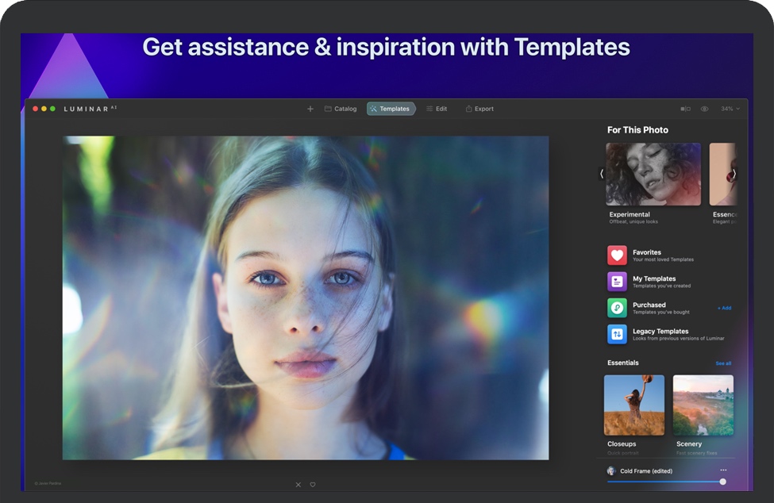Open Legacy Templates via the blue icon
This screenshot has width=774, height=503.
(x=617, y=334)
